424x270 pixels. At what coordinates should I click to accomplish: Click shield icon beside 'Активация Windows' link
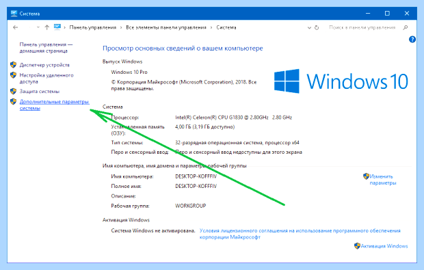[x=357, y=246]
